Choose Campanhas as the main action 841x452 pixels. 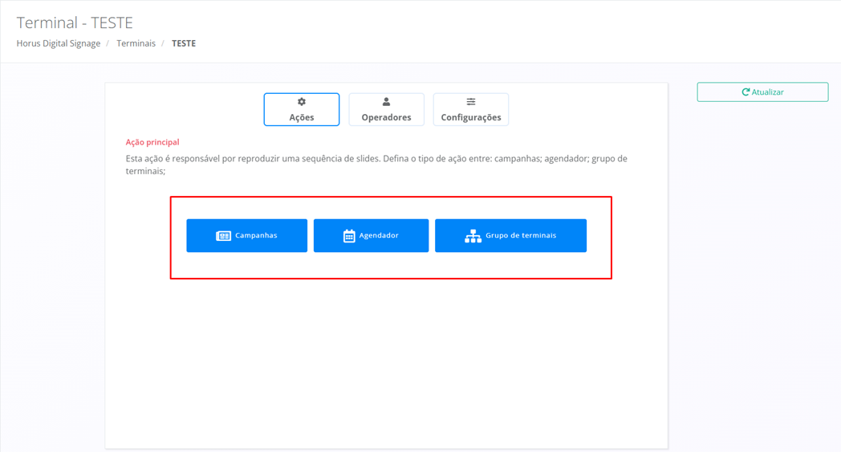click(247, 236)
